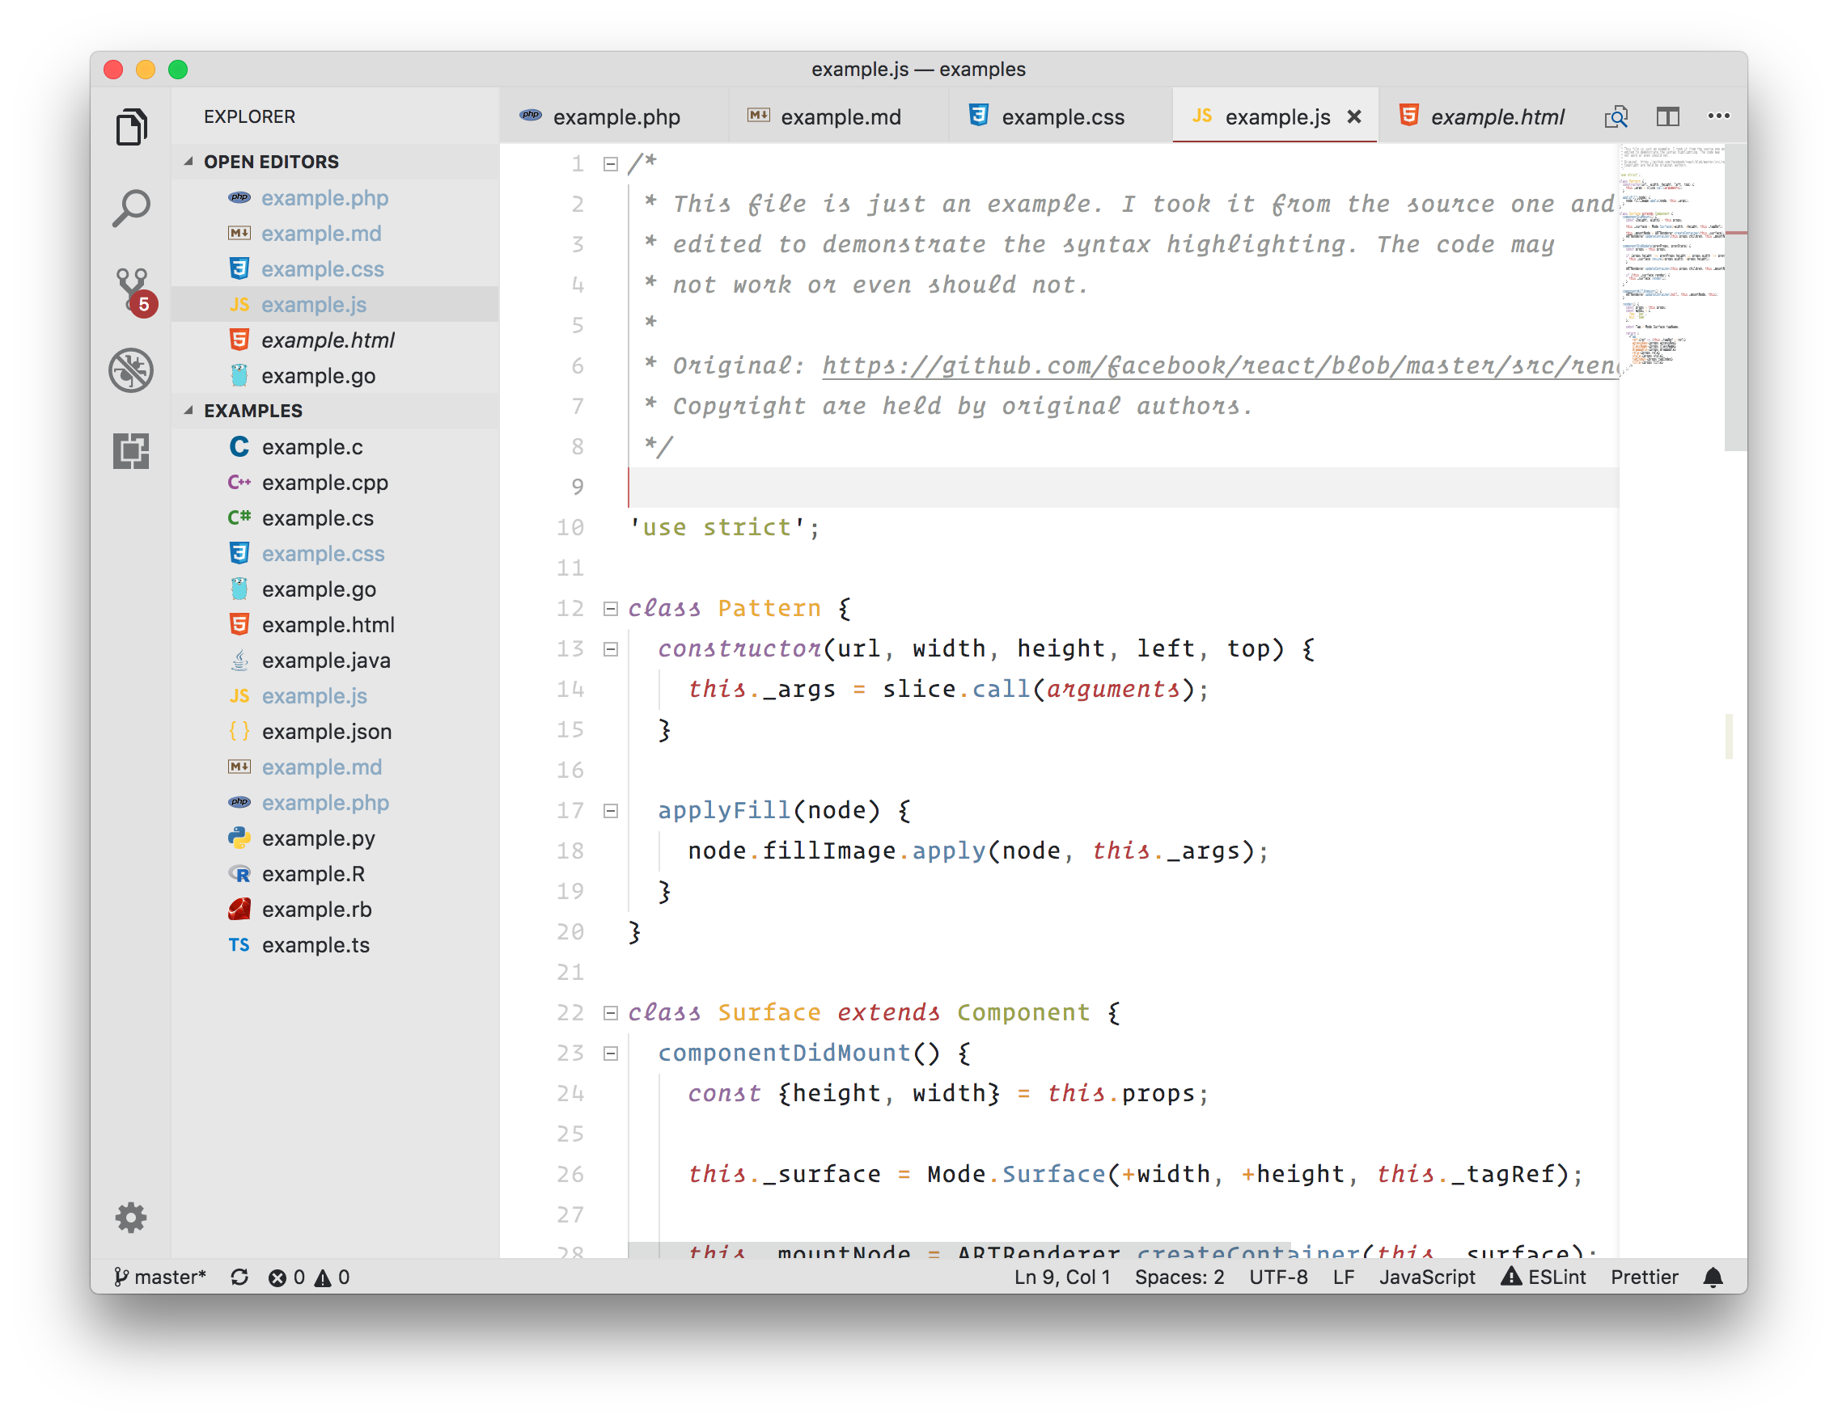This screenshot has width=1838, height=1423.
Task: Fold the comment block at line 1
Action: [x=611, y=164]
